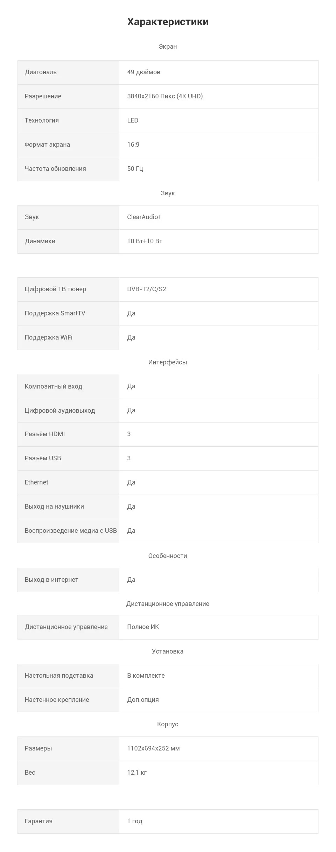Click the "Экран" section title
Screen dimensions: 336x852
[168, 47]
